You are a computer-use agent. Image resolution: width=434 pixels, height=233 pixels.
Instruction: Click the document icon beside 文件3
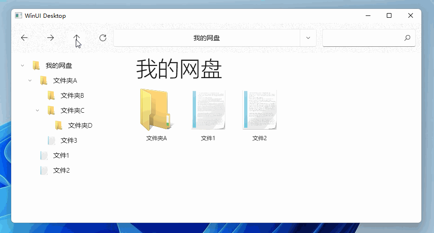click(51, 140)
